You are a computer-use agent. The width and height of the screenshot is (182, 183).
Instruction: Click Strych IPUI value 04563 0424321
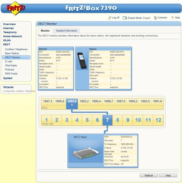[x=63, y=52]
